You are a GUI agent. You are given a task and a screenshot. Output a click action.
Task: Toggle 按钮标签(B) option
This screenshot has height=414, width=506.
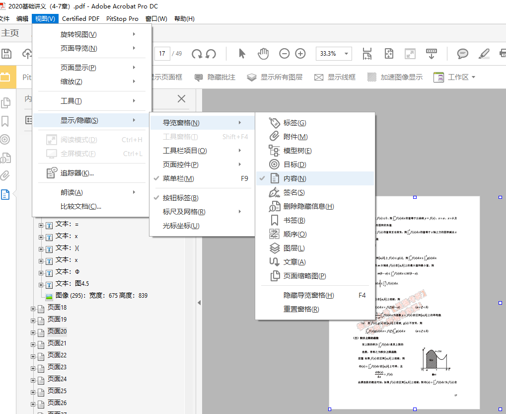tap(202, 198)
